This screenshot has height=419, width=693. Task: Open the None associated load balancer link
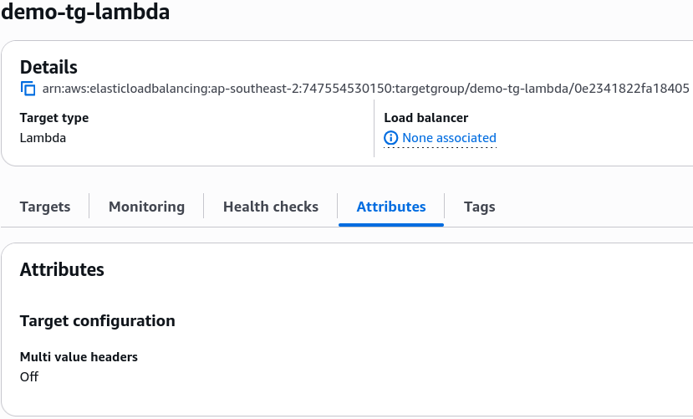pyautogui.click(x=449, y=138)
